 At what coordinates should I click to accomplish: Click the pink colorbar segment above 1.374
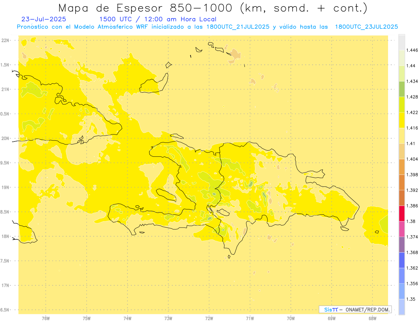click(x=402, y=229)
